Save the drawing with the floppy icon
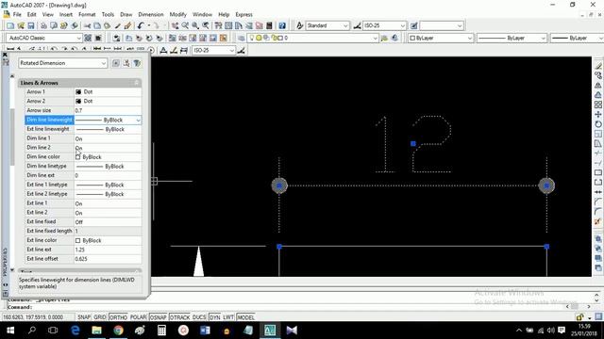The width and height of the screenshot is (604, 339). point(31,25)
